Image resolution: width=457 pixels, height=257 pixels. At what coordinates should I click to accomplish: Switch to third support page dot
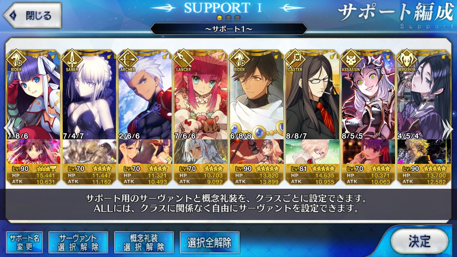(x=237, y=18)
